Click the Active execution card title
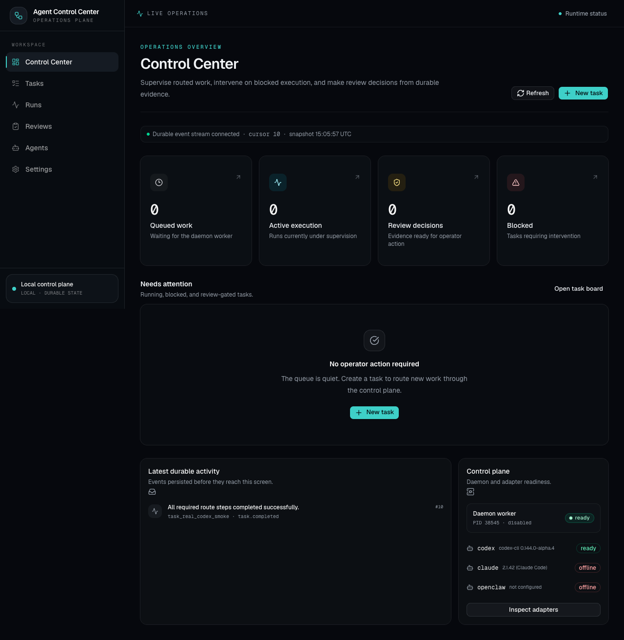This screenshot has height=640, width=624. 295,225
